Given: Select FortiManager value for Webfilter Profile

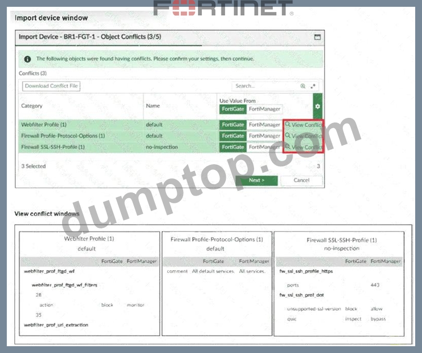Looking at the screenshot, I should coord(264,125).
